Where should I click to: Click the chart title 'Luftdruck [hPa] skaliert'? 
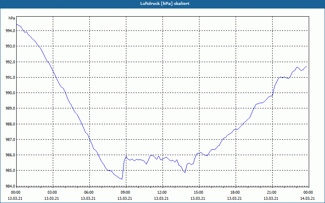[x=165, y=4]
